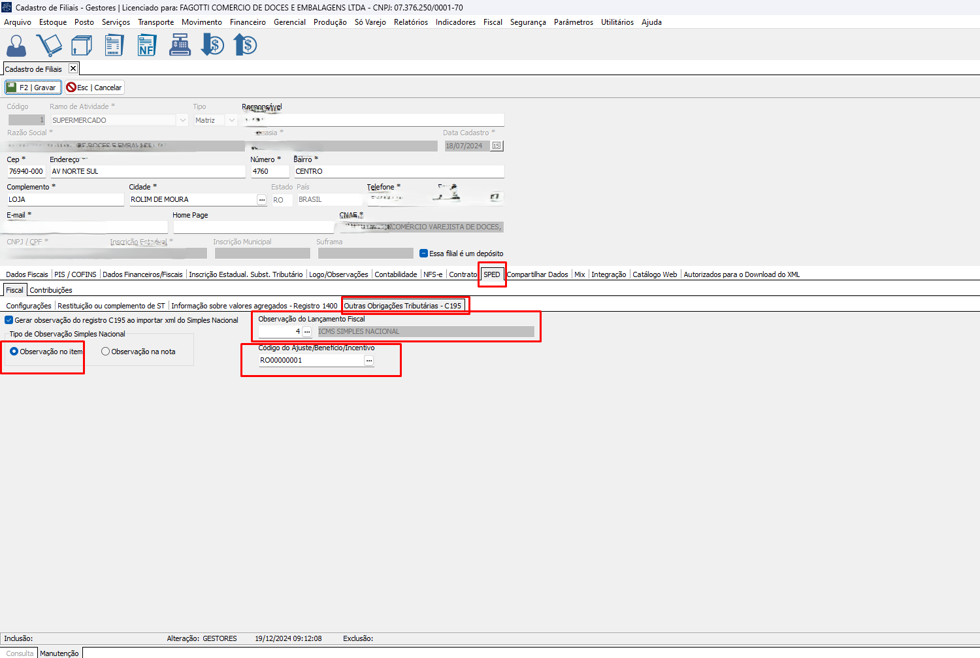This screenshot has width=980, height=658.
Task: Open the Tipo Matriz dropdown
Action: click(x=231, y=120)
